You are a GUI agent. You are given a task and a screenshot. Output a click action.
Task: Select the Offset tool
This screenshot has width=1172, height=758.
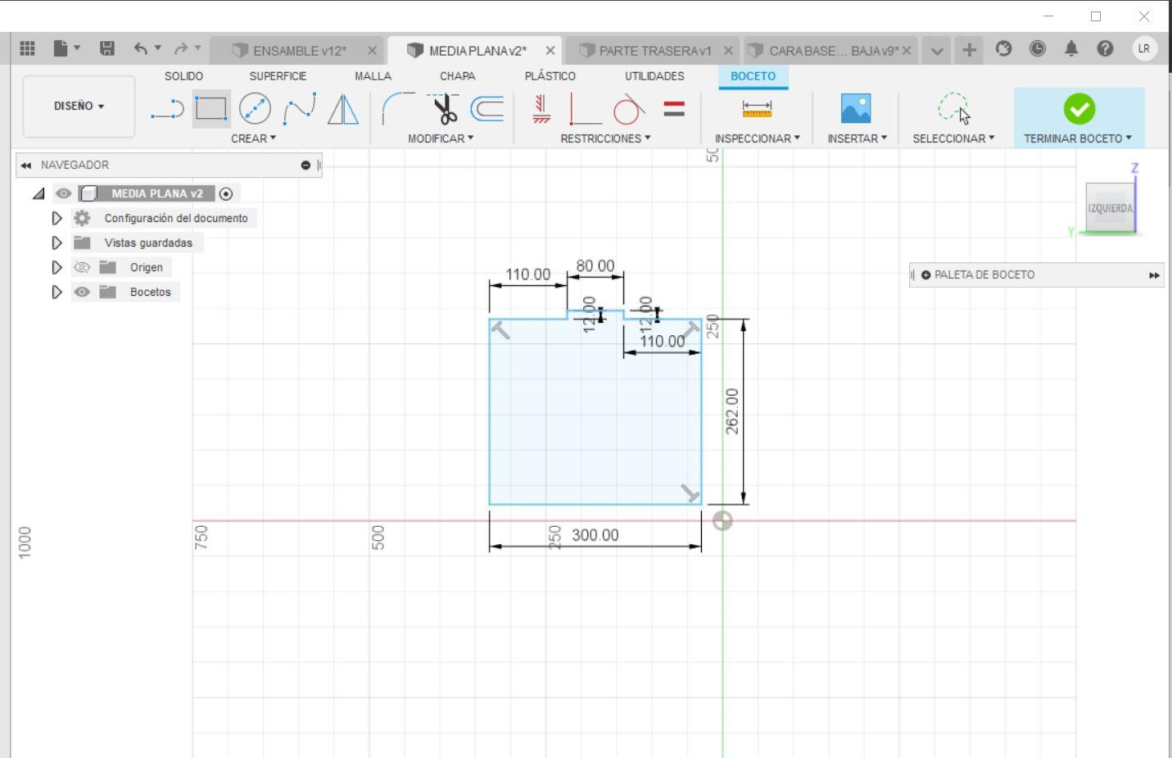487,109
